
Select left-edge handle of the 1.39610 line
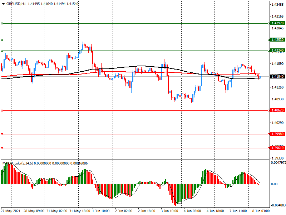pos(2,148)
